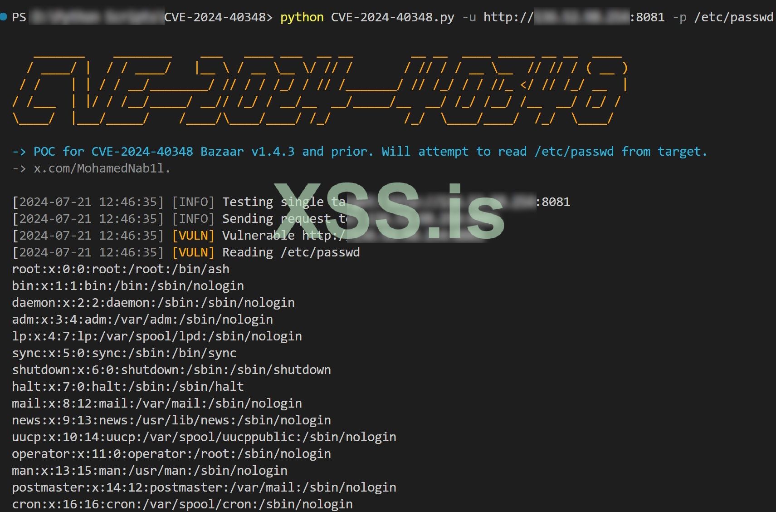Click the '-u' flag in the command
This screenshot has width=776, height=512.
(x=469, y=17)
